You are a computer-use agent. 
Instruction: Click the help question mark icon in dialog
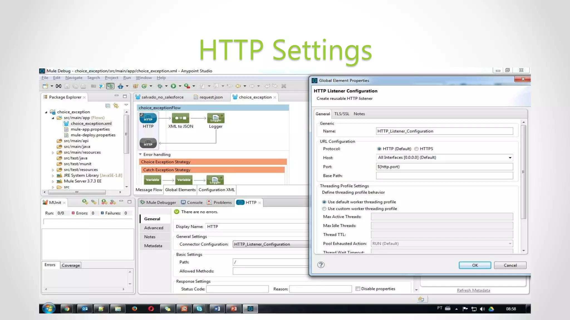point(321,265)
